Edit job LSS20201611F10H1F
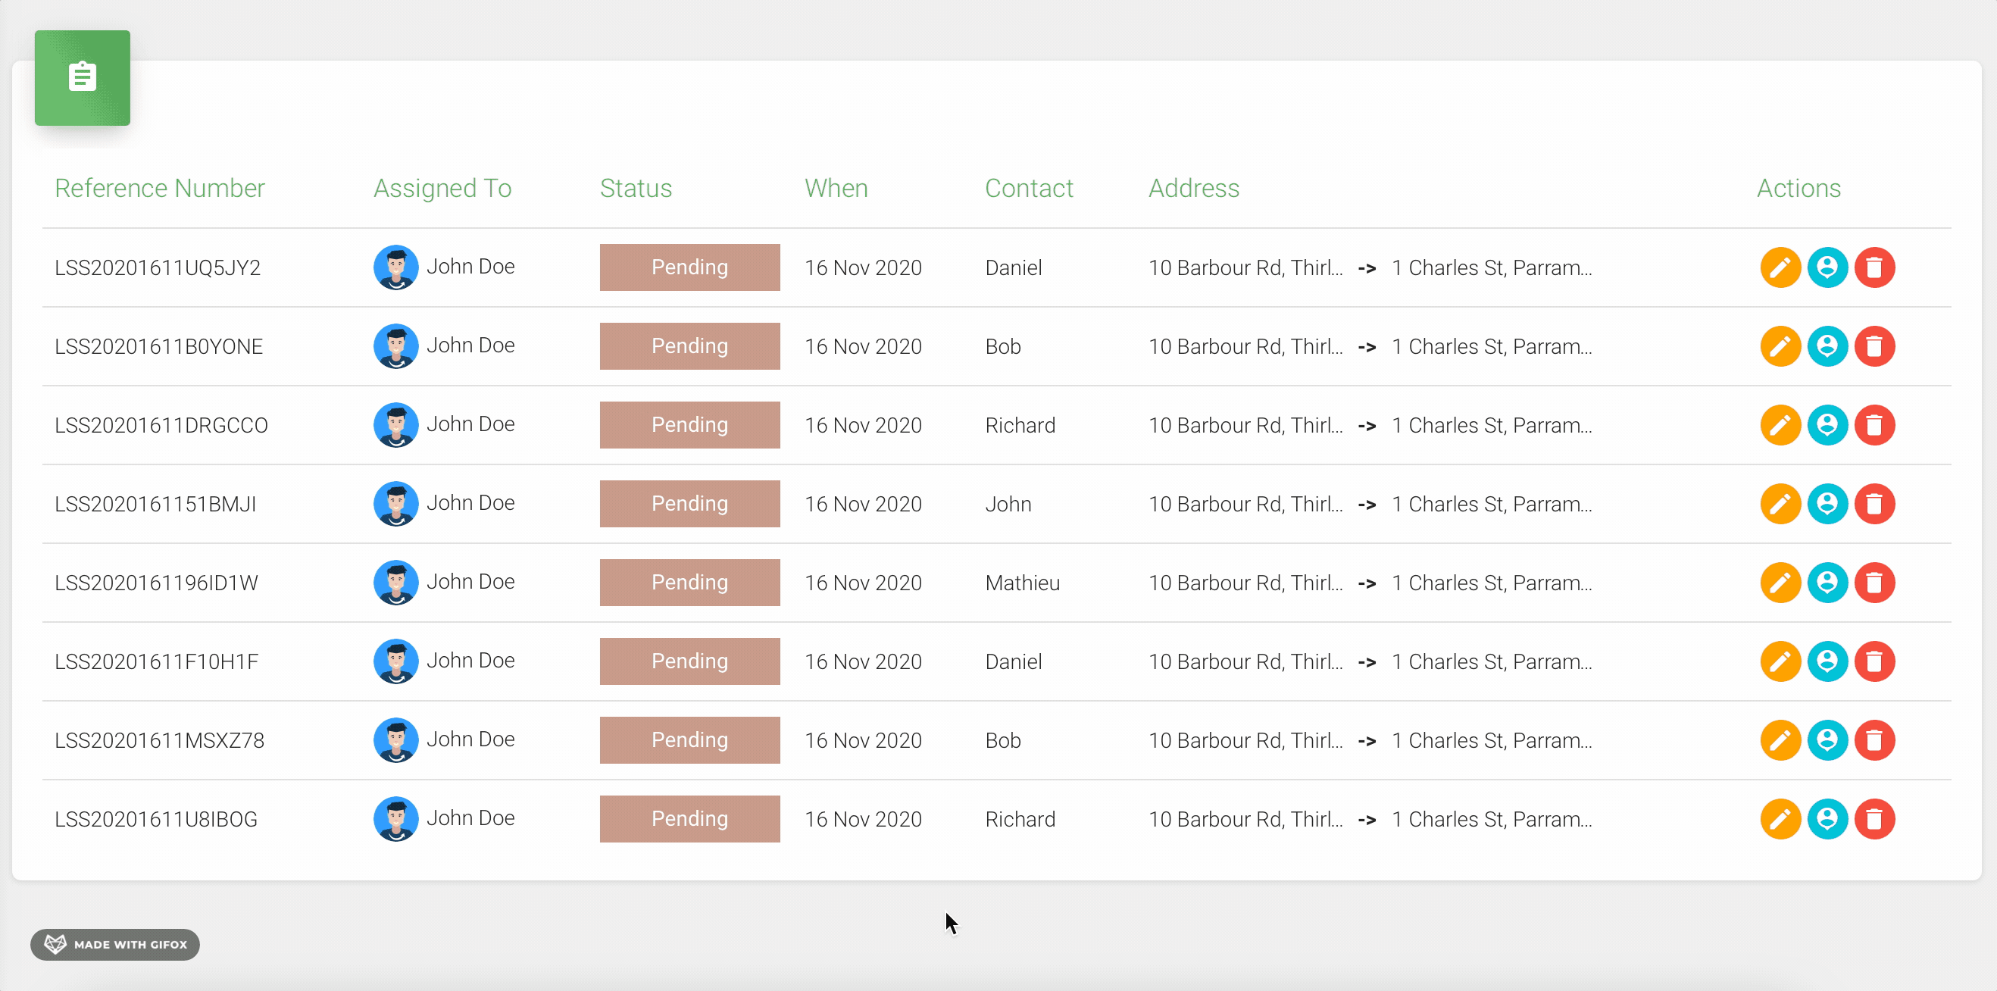 pos(1780,661)
